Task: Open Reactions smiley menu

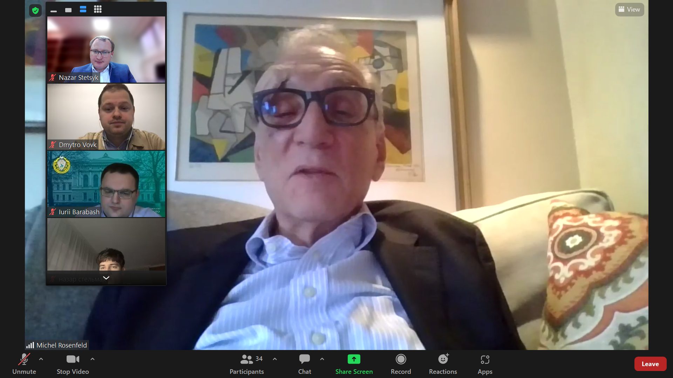Action: 443,364
